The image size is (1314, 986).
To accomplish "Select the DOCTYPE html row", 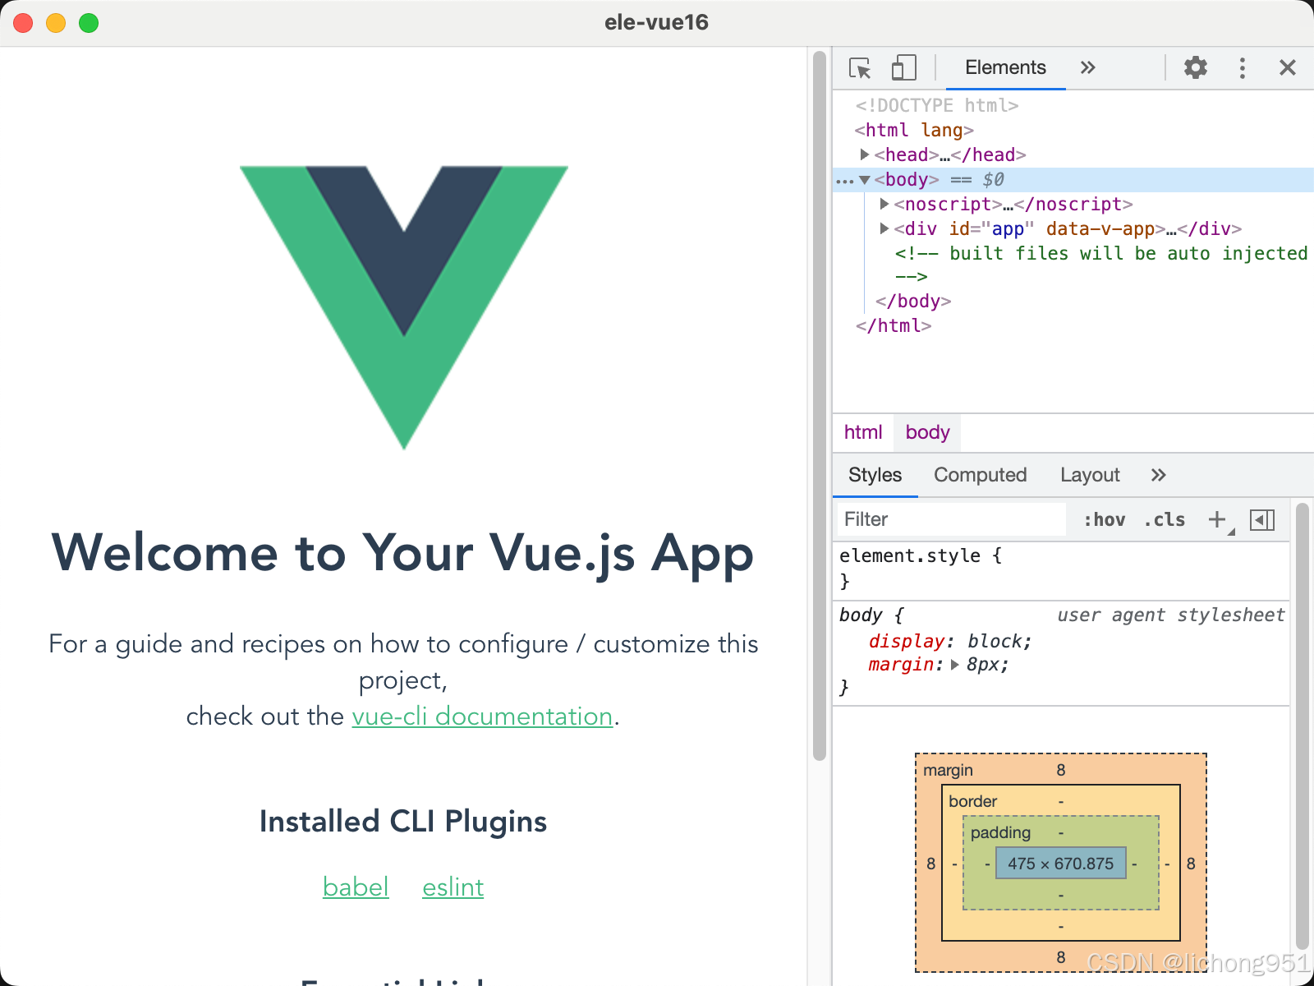I will point(1073,105).
